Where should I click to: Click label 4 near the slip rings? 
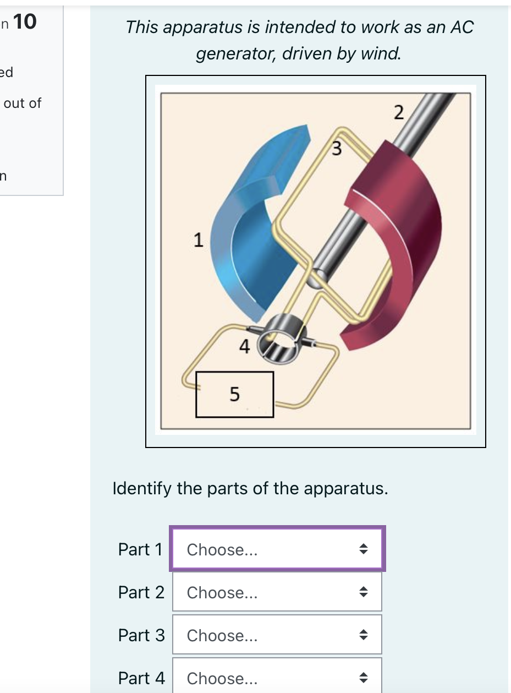244,346
